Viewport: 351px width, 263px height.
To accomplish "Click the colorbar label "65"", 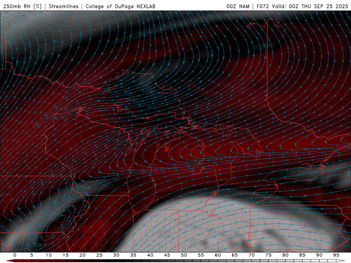I will 234,255.
